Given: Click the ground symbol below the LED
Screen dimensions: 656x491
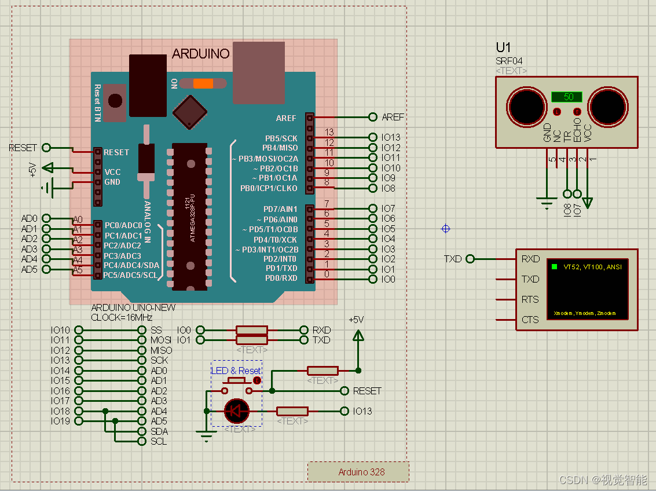Looking at the screenshot, I should point(206,435).
